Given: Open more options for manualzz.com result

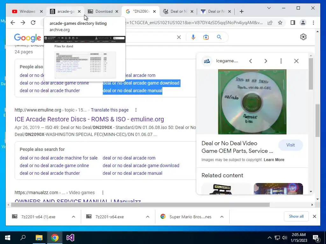Looking at the screenshot, I should pyautogui.click(x=103, y=193).
